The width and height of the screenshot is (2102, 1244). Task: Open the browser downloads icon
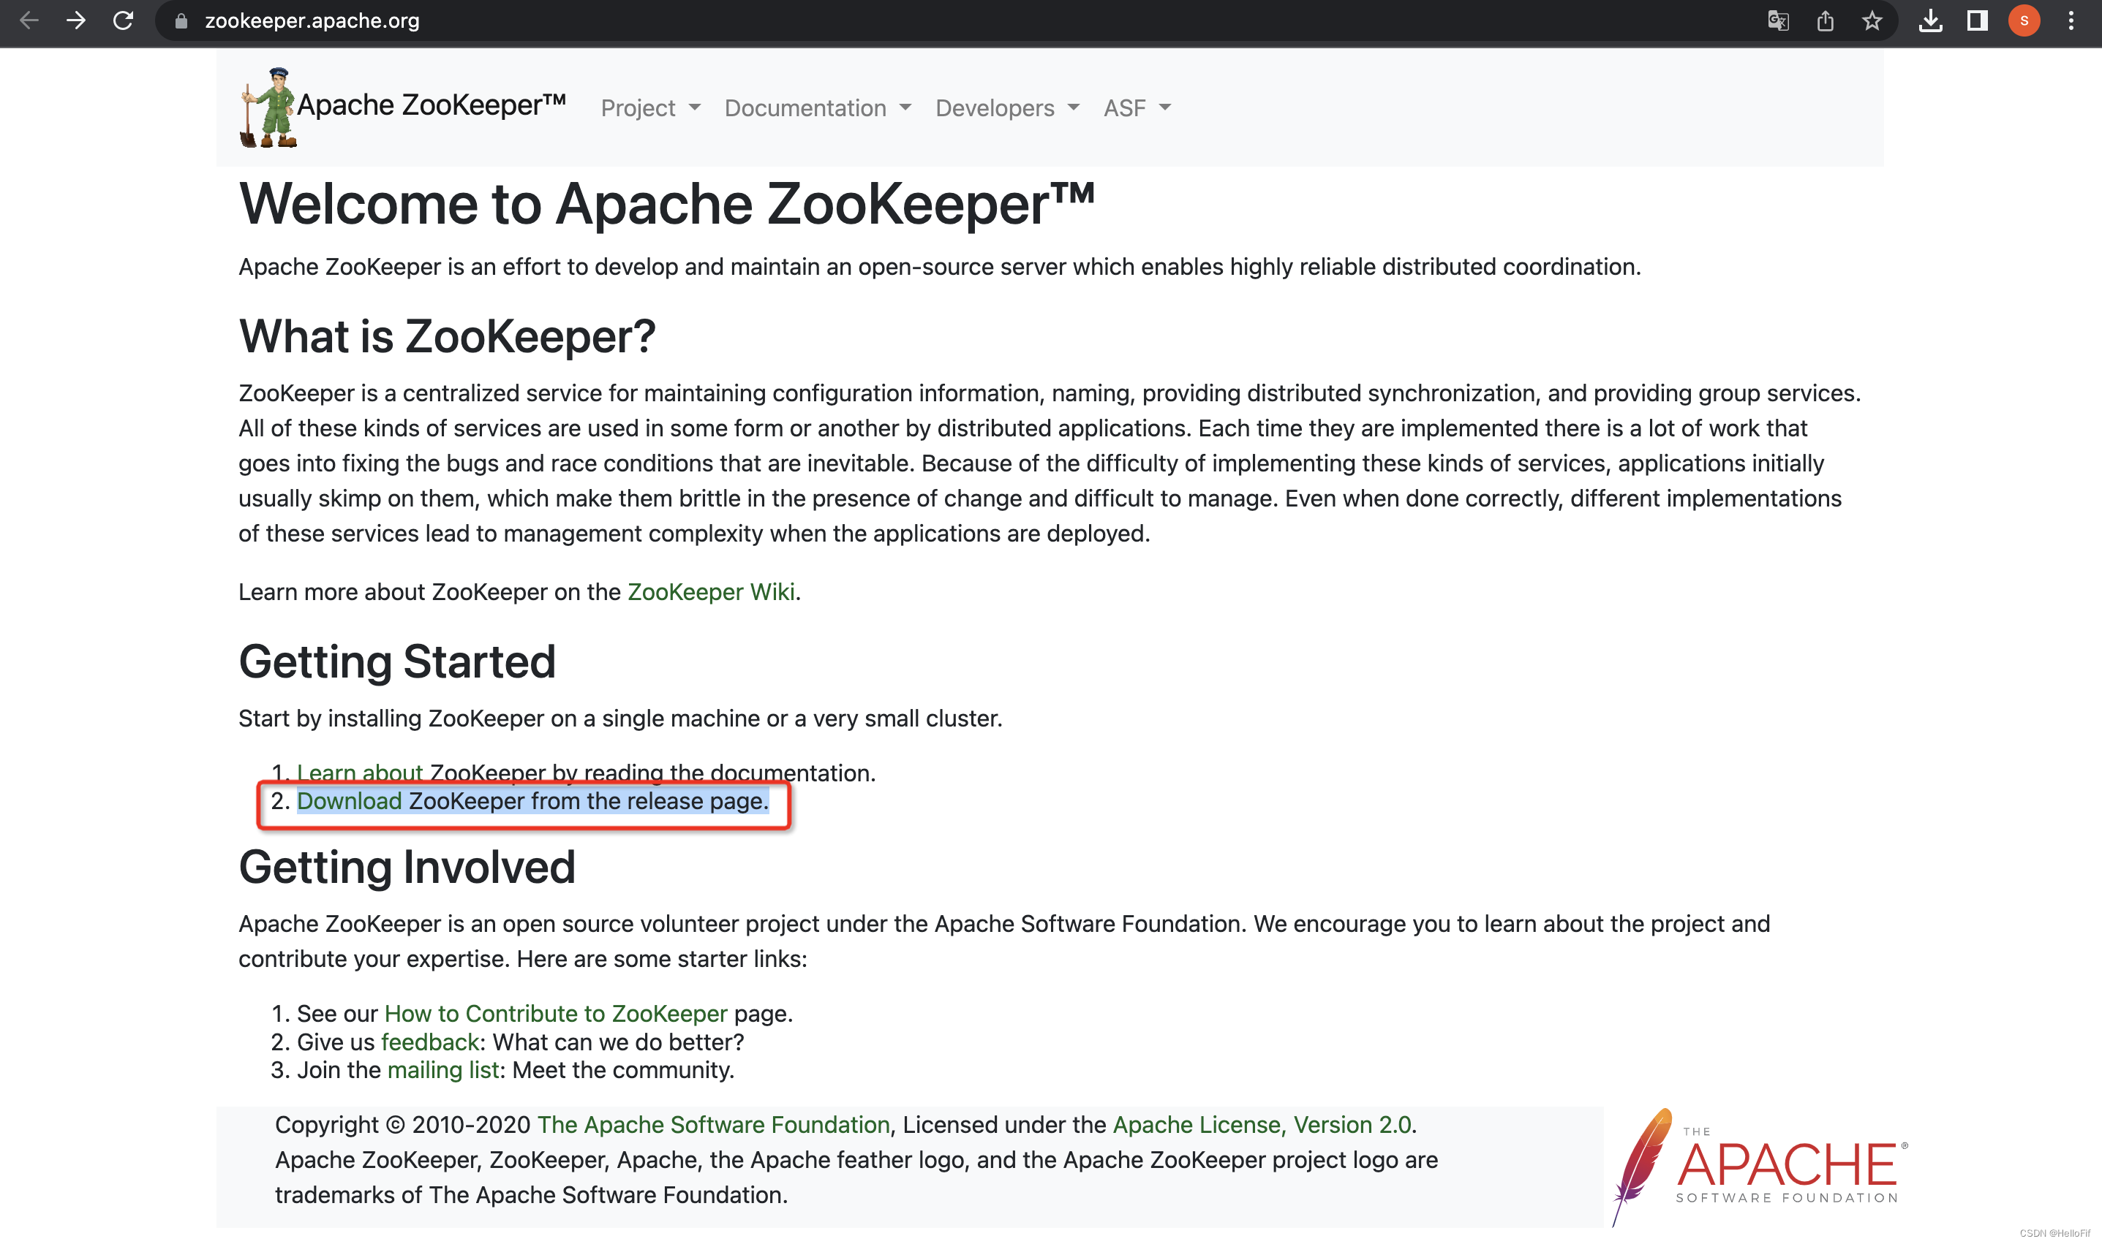tap(1931, 22)
